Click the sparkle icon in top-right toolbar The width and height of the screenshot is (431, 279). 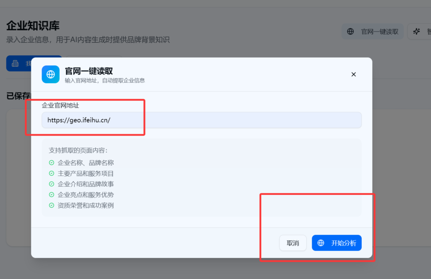click(416, 32)
